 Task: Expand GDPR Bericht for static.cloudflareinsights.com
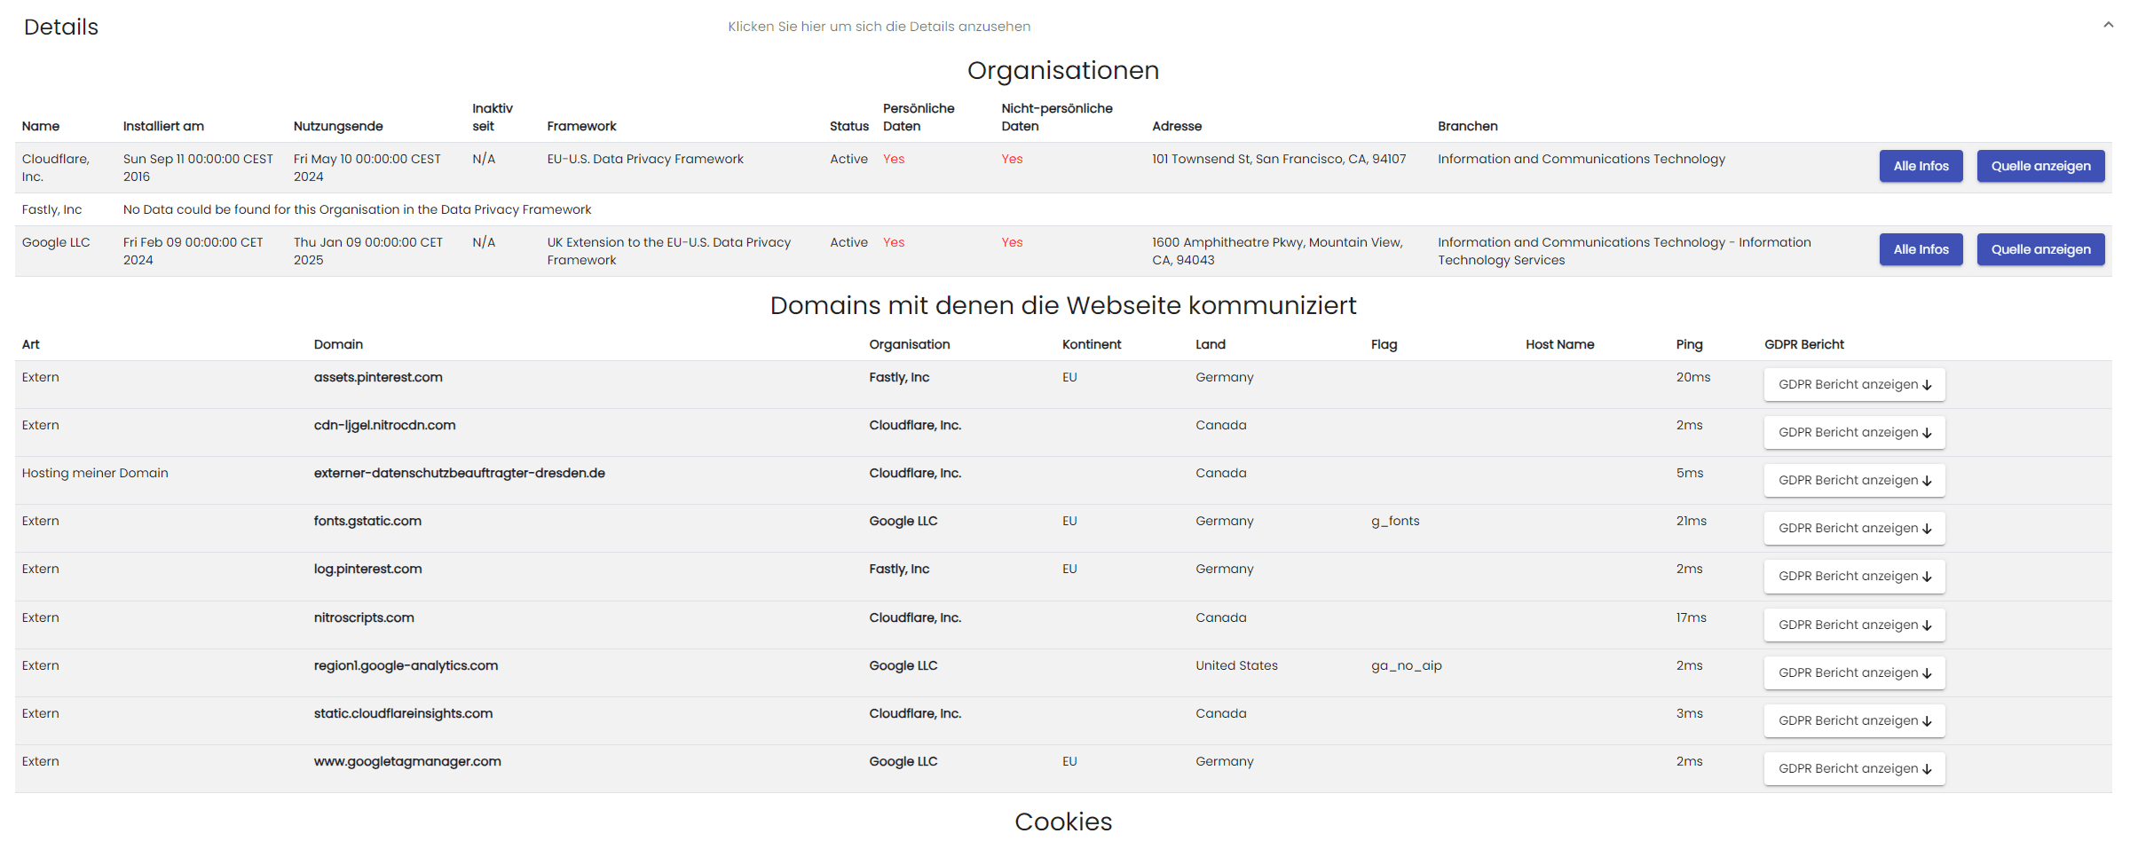tap(1854, 720)
